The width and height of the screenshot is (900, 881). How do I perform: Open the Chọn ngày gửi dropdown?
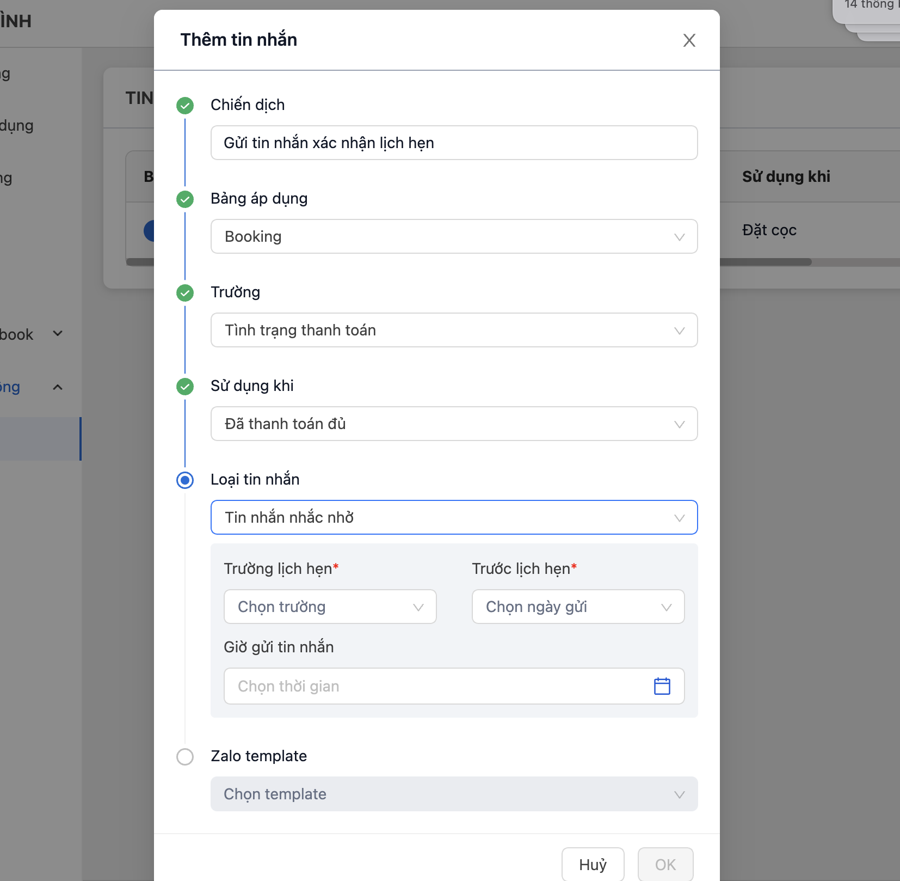point(578,607)
